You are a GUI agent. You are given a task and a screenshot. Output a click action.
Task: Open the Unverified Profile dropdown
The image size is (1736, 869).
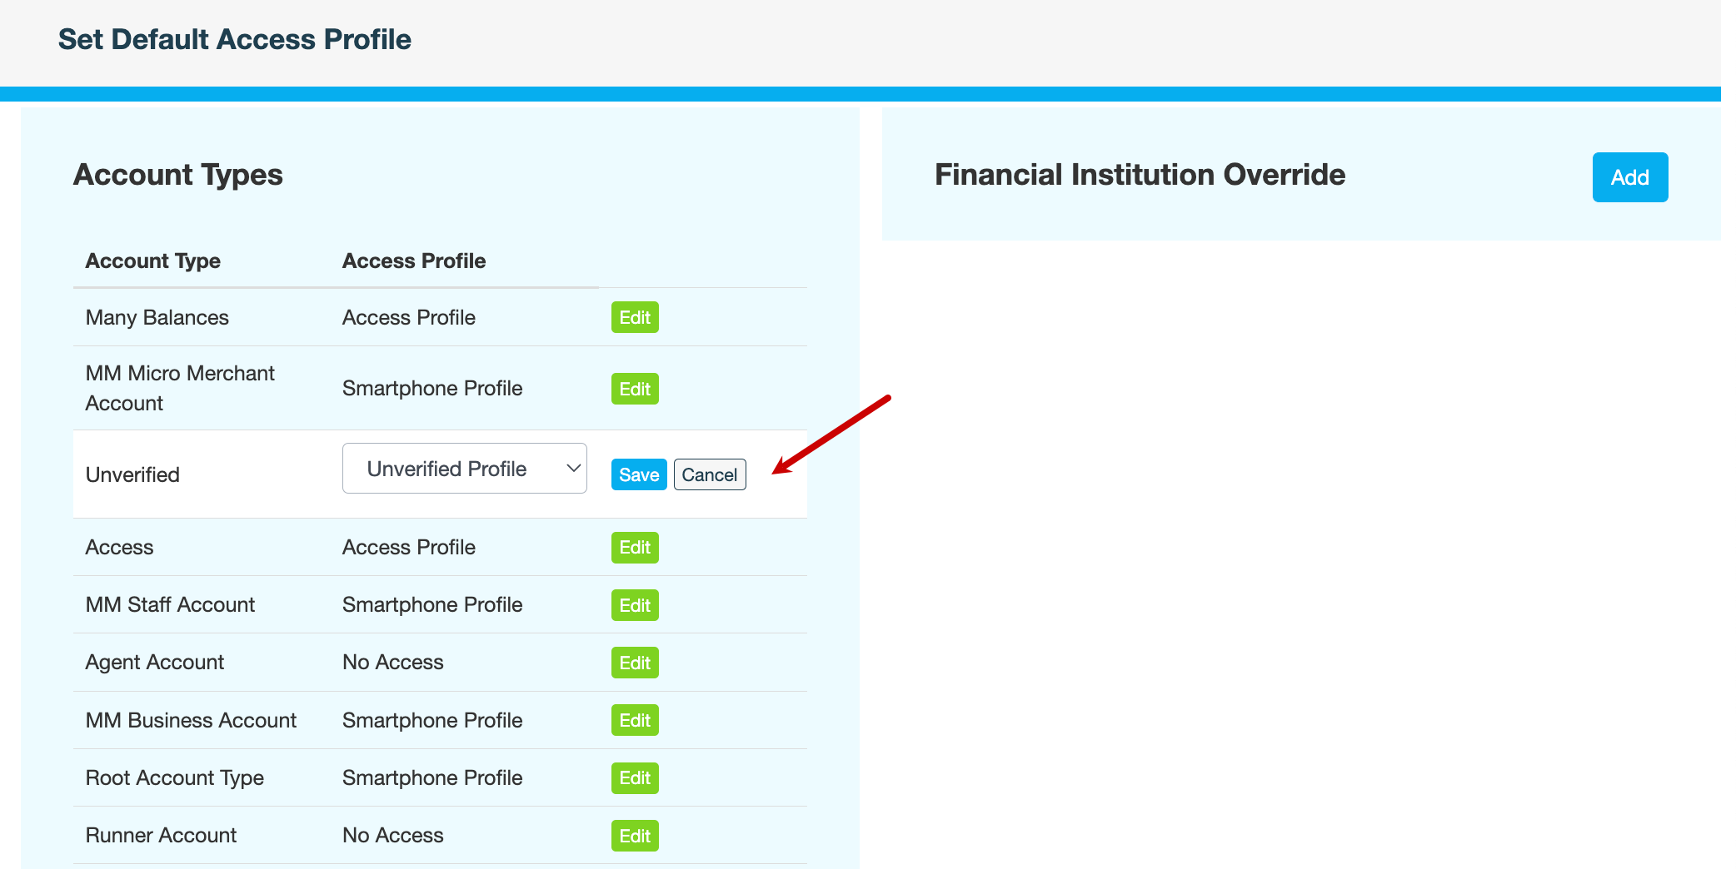(464, 469)
